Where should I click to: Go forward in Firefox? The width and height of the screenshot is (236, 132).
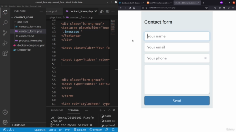point(125,8)
